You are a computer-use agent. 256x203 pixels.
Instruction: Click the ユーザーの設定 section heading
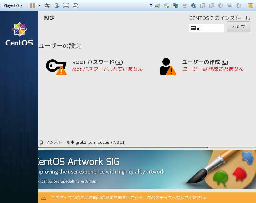pyautogui.click(x=60, y=46)
